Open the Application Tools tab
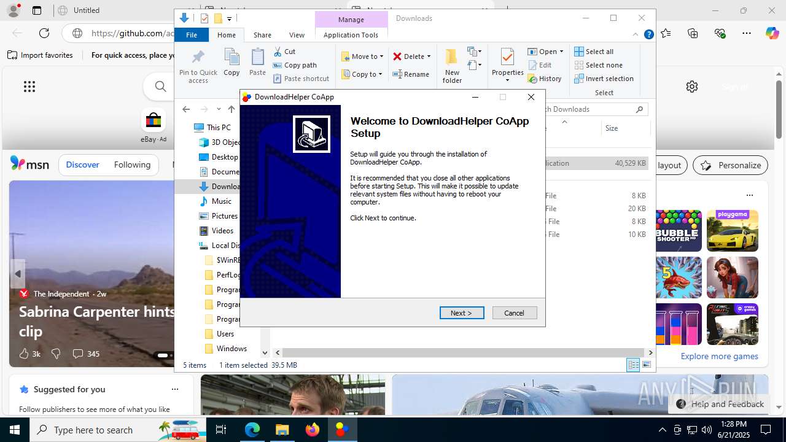 tap(351, 35)
